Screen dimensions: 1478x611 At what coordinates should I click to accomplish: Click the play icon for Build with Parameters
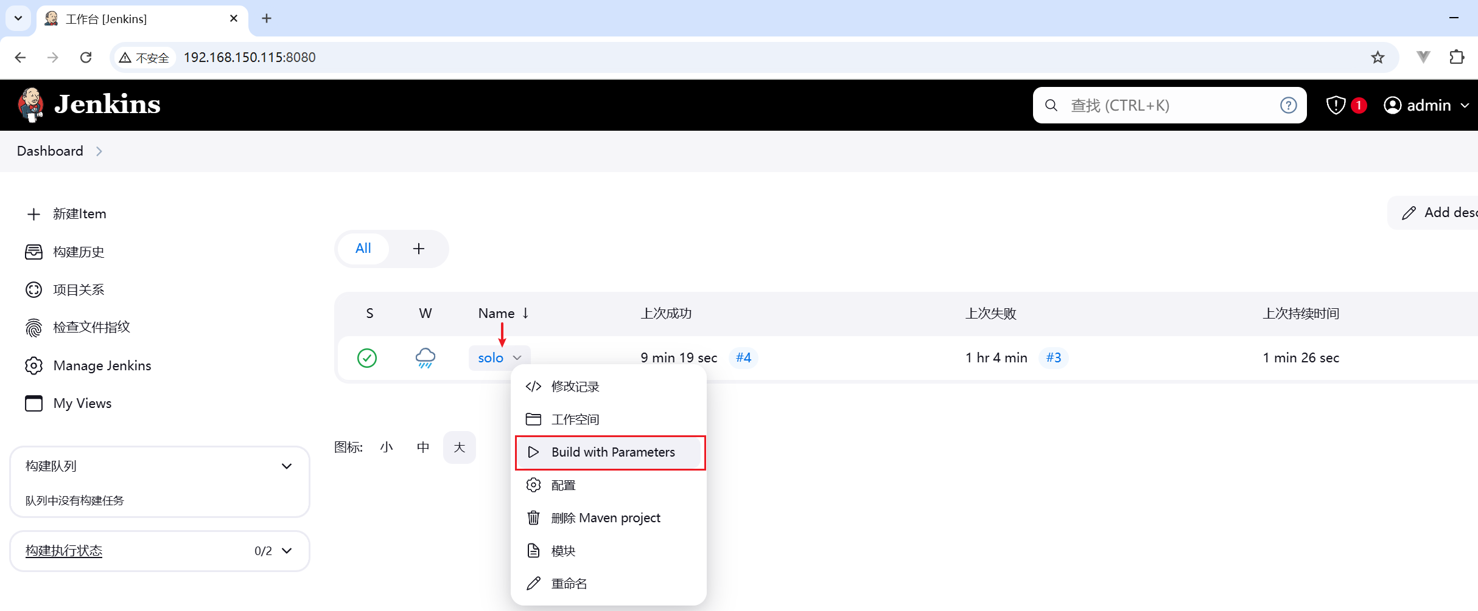coord(534,452)
